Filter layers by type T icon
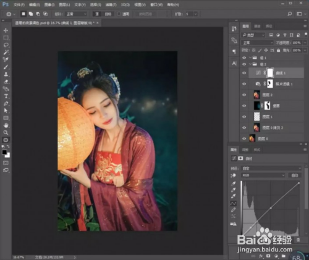309x260 pixels. click(285, 35)
